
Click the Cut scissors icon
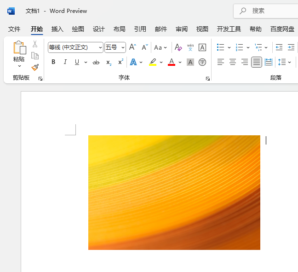click(35, 44)
